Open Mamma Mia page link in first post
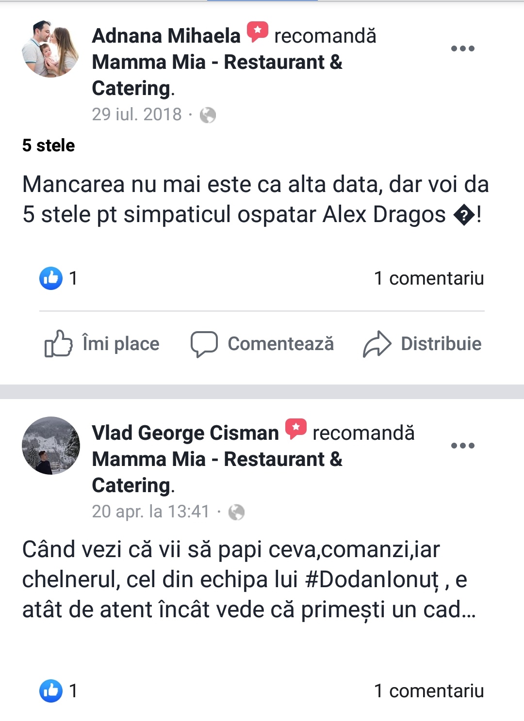The height and width of the screenshot is (721, 524). [x=217, y=75]
